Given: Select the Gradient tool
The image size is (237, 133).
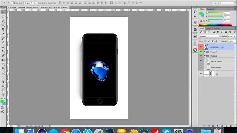Looking at the screenshot, I should click(x=3, y=60).
